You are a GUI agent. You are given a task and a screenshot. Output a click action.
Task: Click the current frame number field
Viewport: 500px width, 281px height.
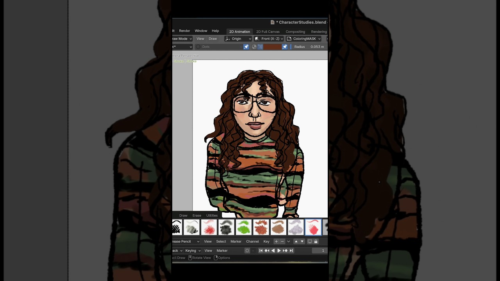(x=320, y=251)
